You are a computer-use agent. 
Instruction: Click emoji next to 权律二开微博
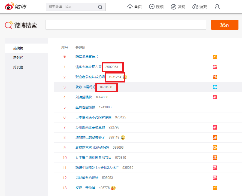click(x=113, y=188)
